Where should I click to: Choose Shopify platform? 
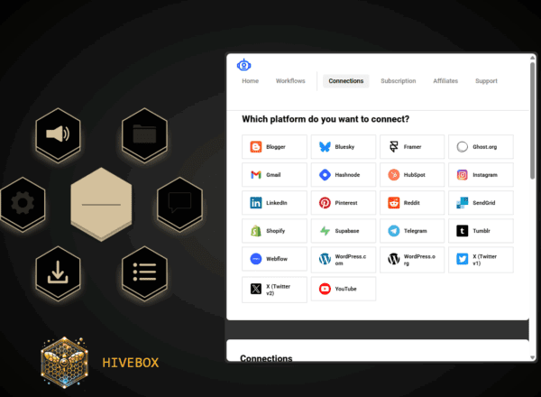click(x=274, y=231)
